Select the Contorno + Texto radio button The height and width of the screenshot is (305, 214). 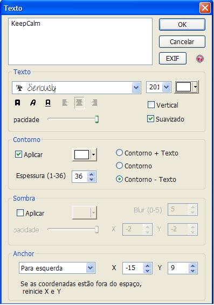[x=119, y=153]
